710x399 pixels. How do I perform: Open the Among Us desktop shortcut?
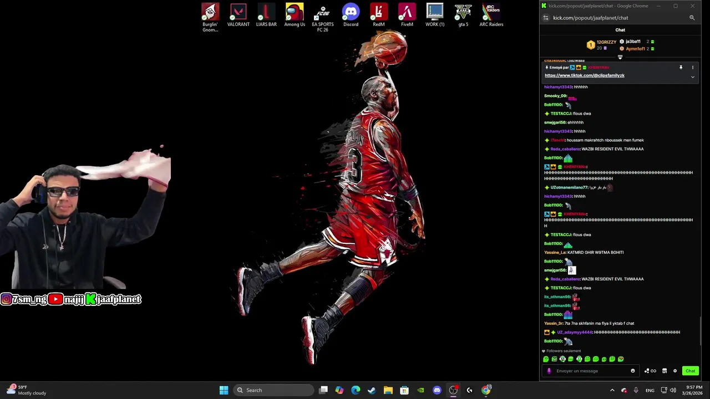(295, 16)
